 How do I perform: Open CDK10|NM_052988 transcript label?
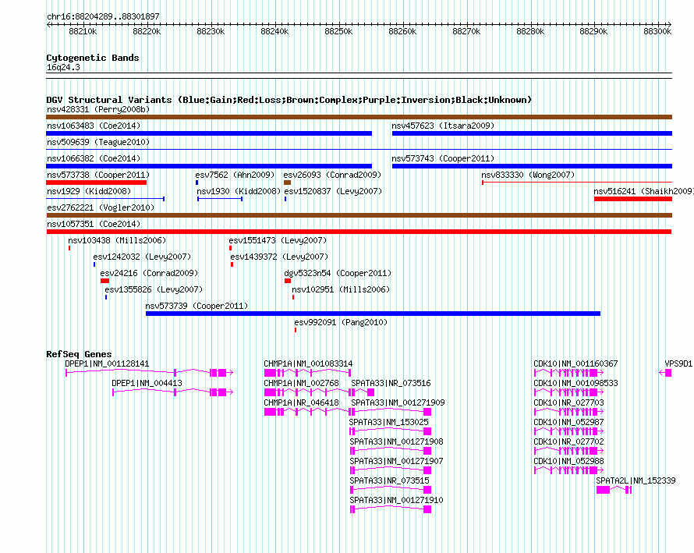pyautogui.click(x=568, y=461)
